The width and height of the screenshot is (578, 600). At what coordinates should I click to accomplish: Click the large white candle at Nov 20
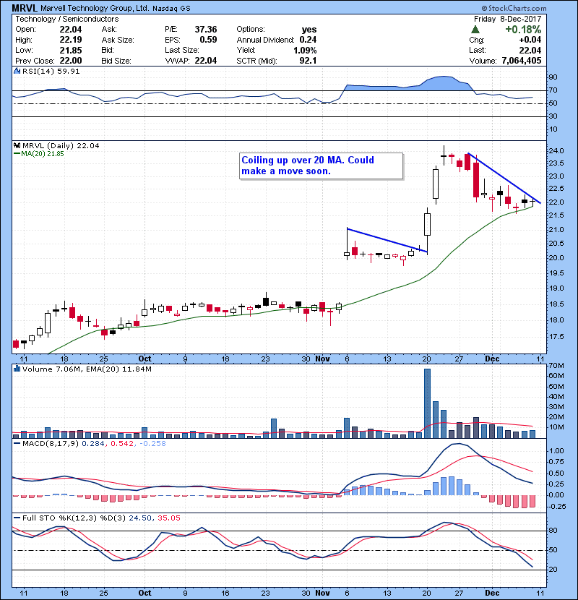(427, 224)
